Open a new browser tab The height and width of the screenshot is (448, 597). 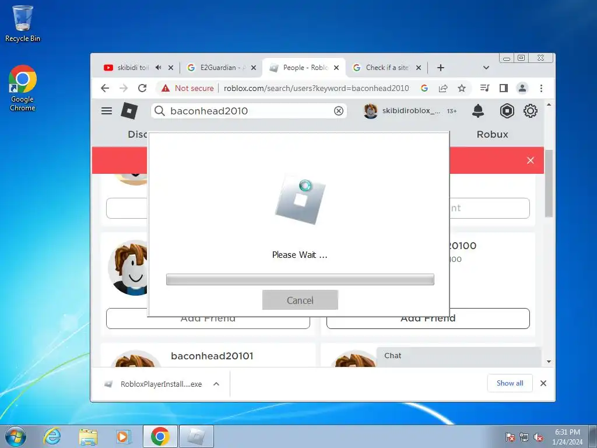point(441,68)
